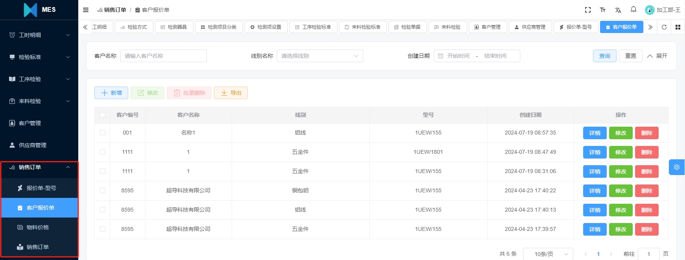Open the notification bell icon
The width and height of the screenshot is (685, 260).
click(633, 9)
